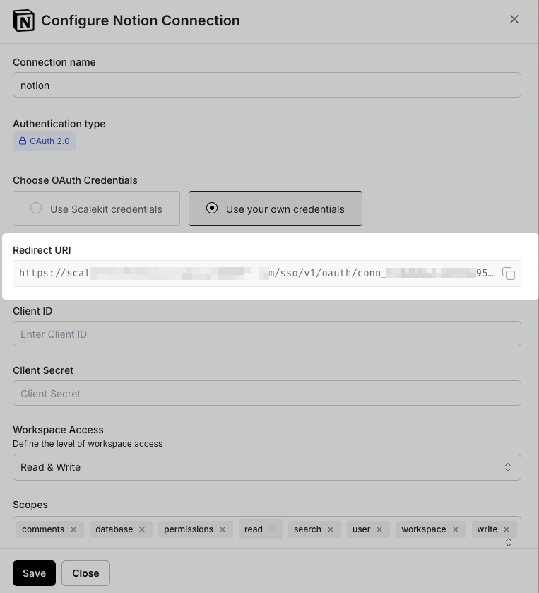Click the Client Secret input field
Viewport: 539px width, 593px height.
pyautogui.click(x=266, y=394)
